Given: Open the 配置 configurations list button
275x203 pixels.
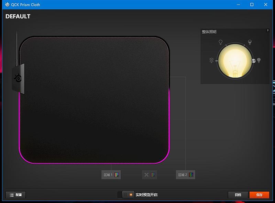Looking at the screenshot, I should click(x=15, y=195).
